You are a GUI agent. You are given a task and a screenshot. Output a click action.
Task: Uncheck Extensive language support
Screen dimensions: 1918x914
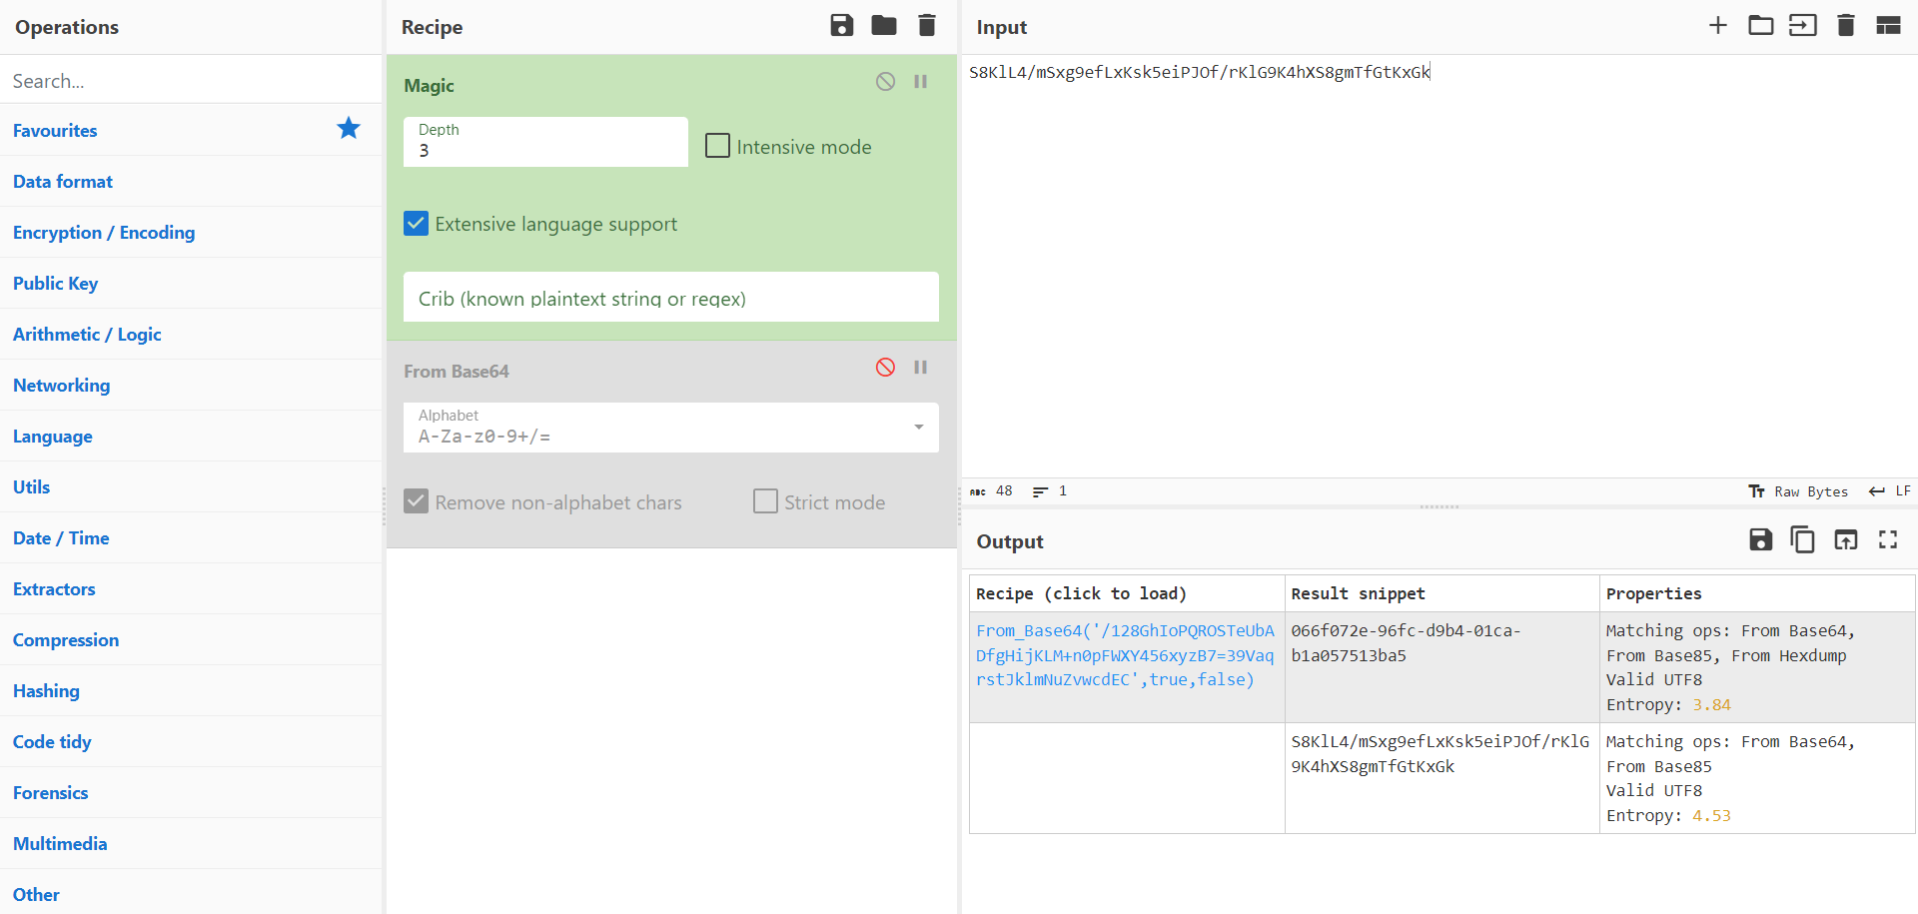417,224
